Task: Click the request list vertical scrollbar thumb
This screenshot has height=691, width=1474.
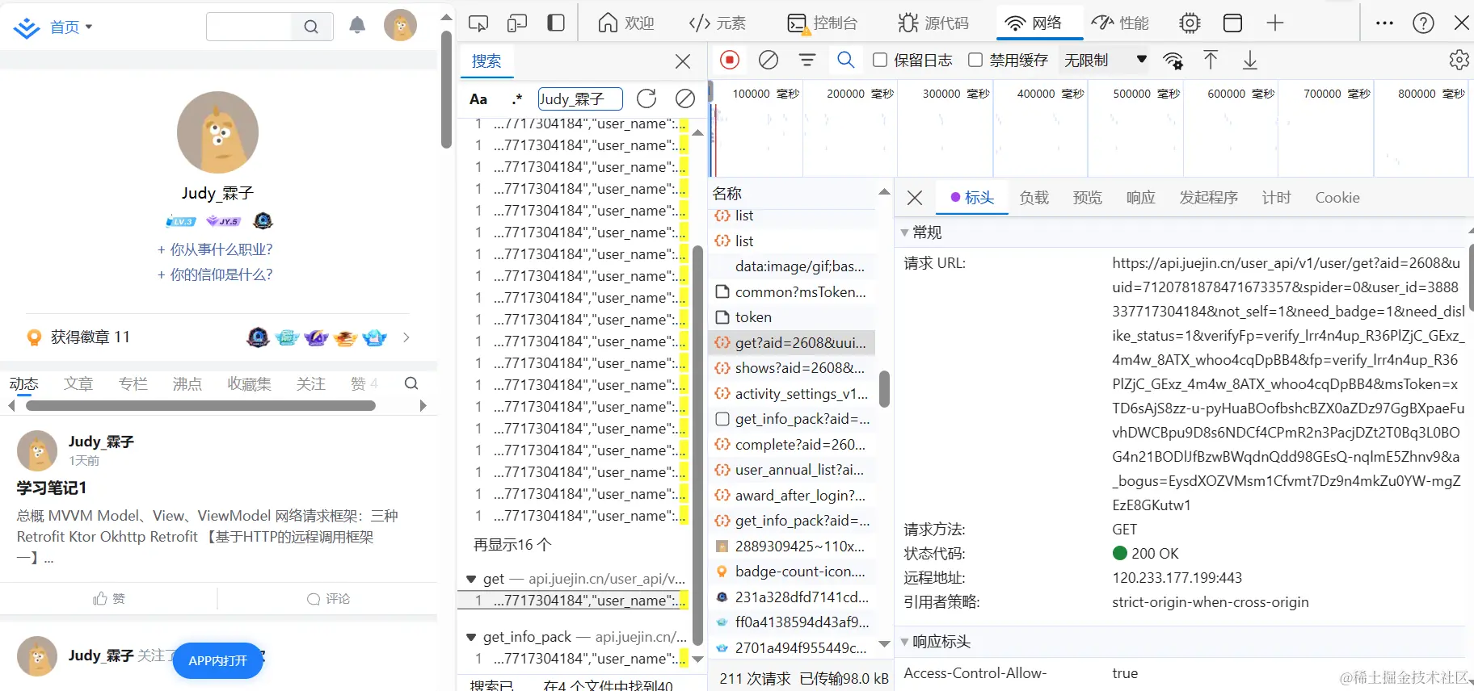Action: pos(884,389)
